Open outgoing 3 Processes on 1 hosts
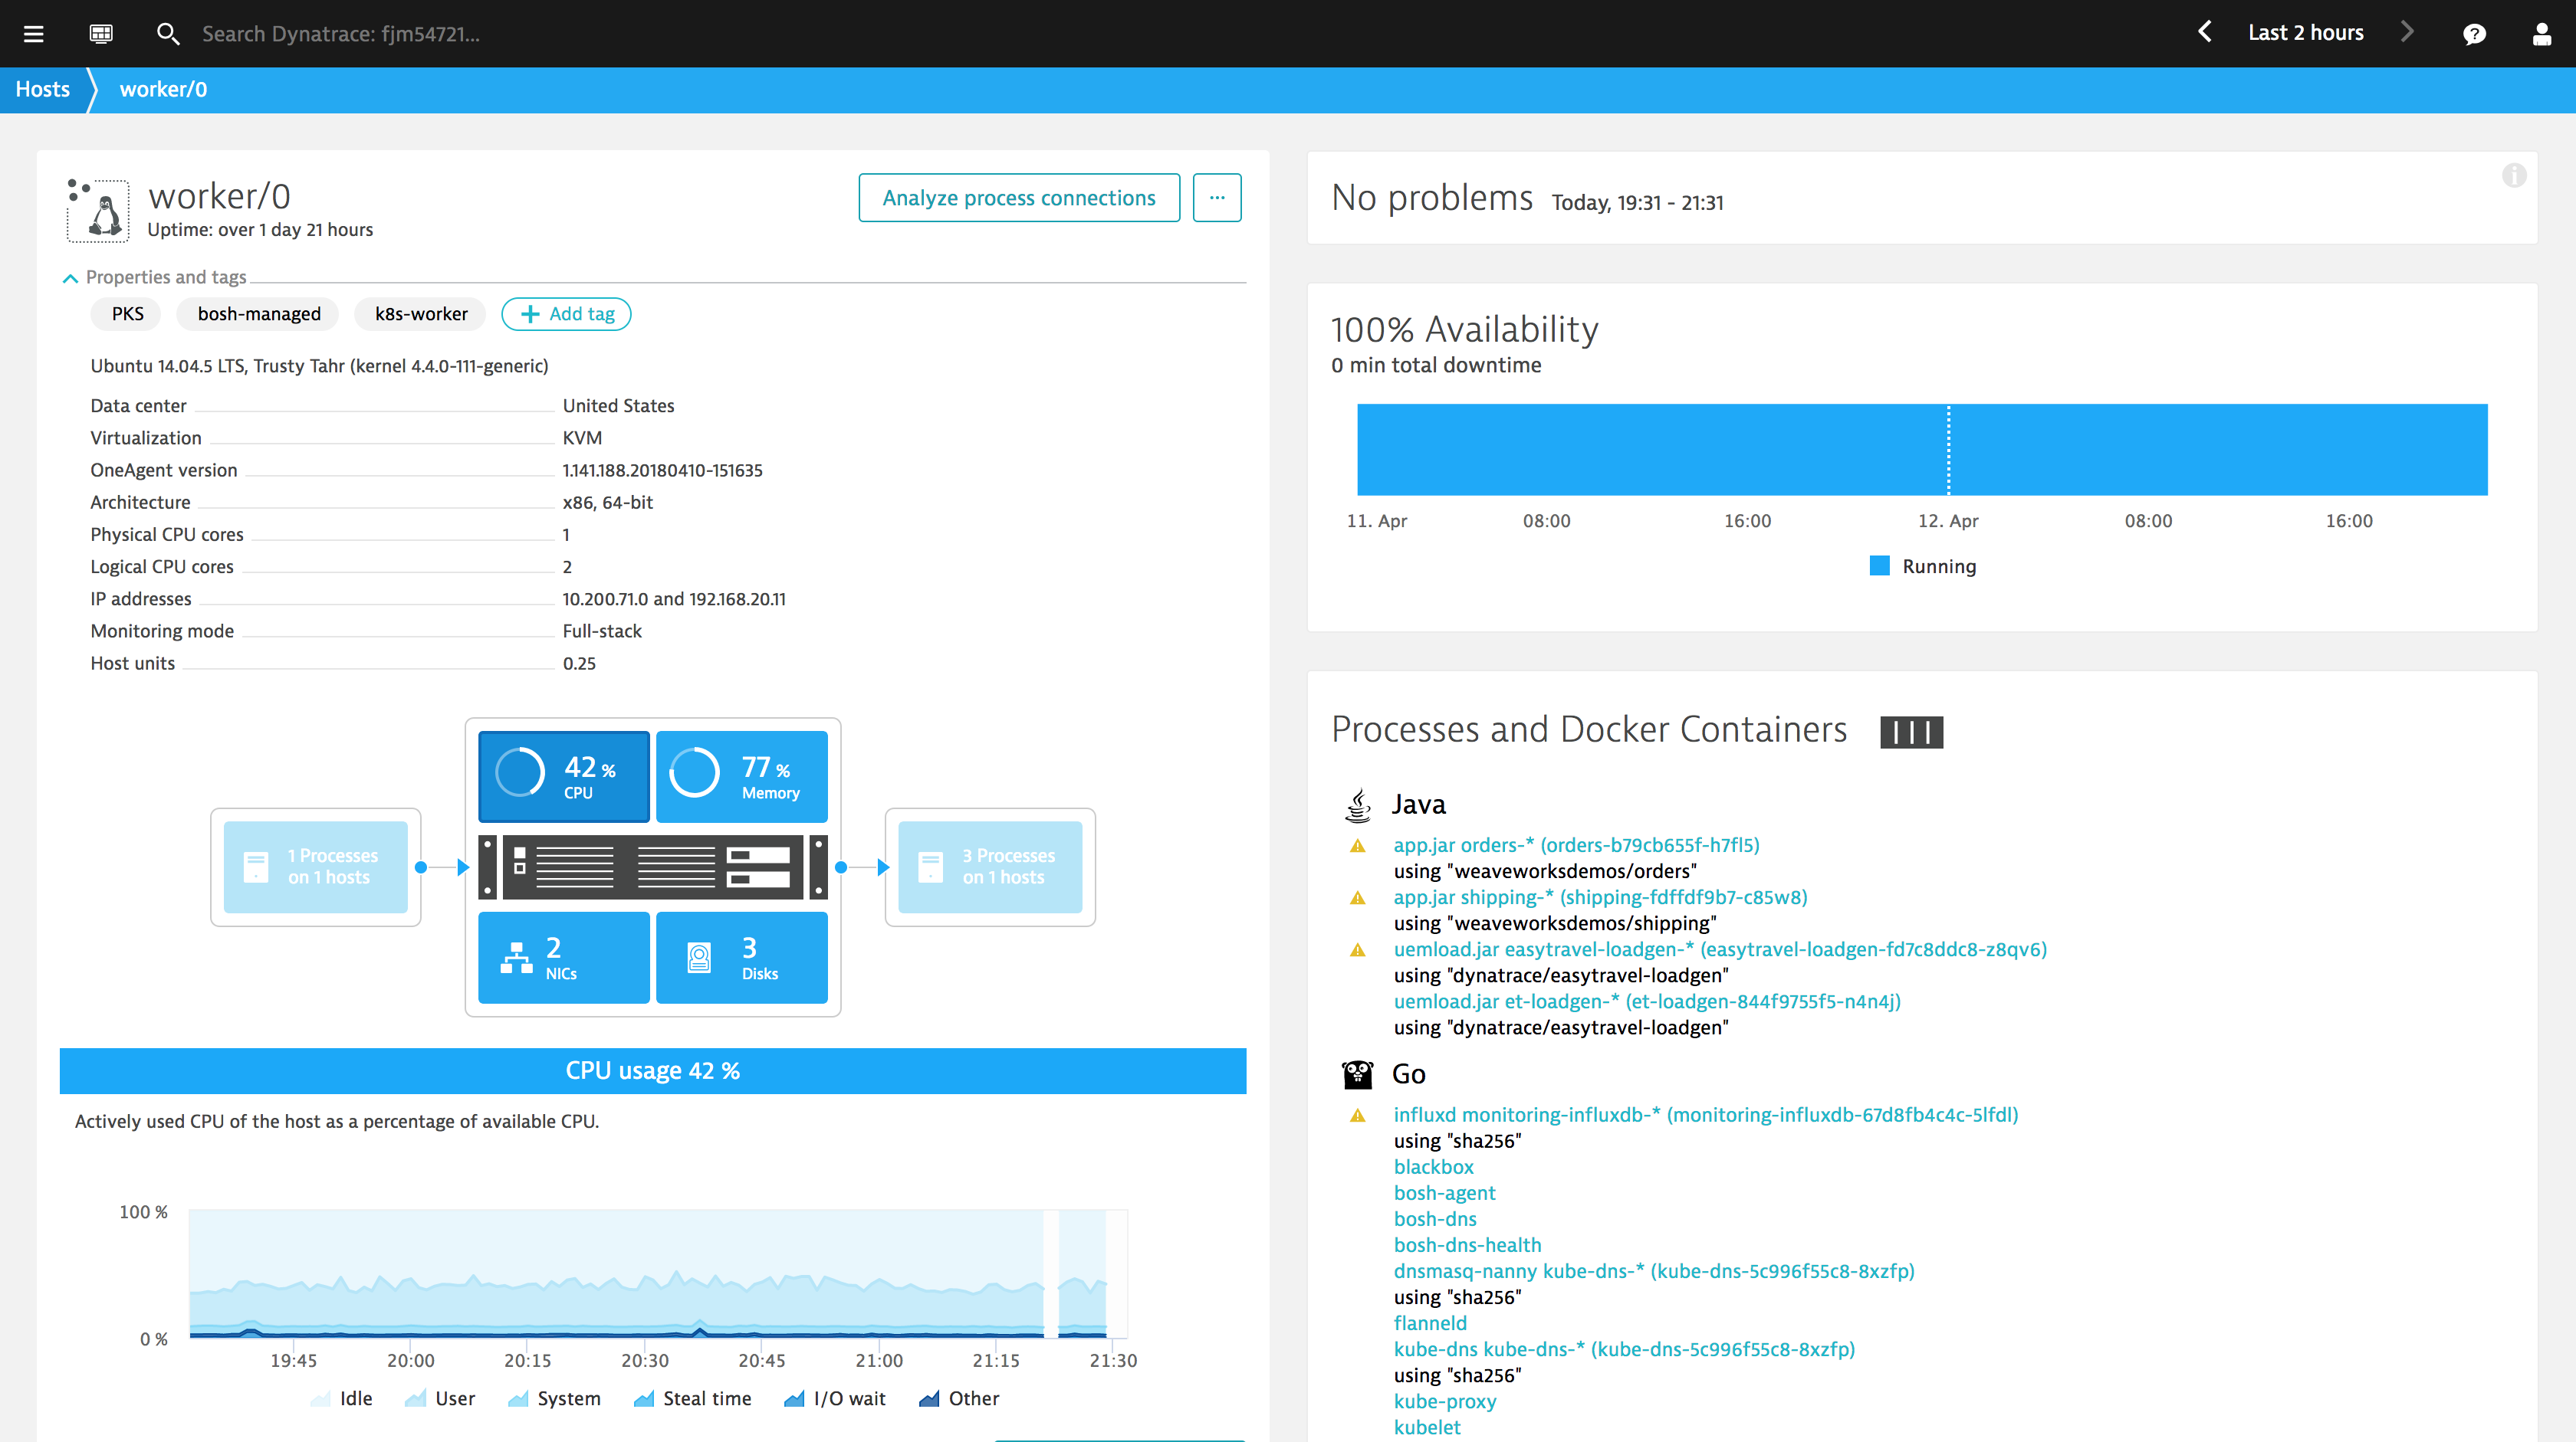Image resolution: width=2576 pixels, height=1442 pixels. [990, 867]
